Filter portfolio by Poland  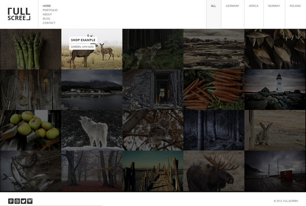pos(295,6)
